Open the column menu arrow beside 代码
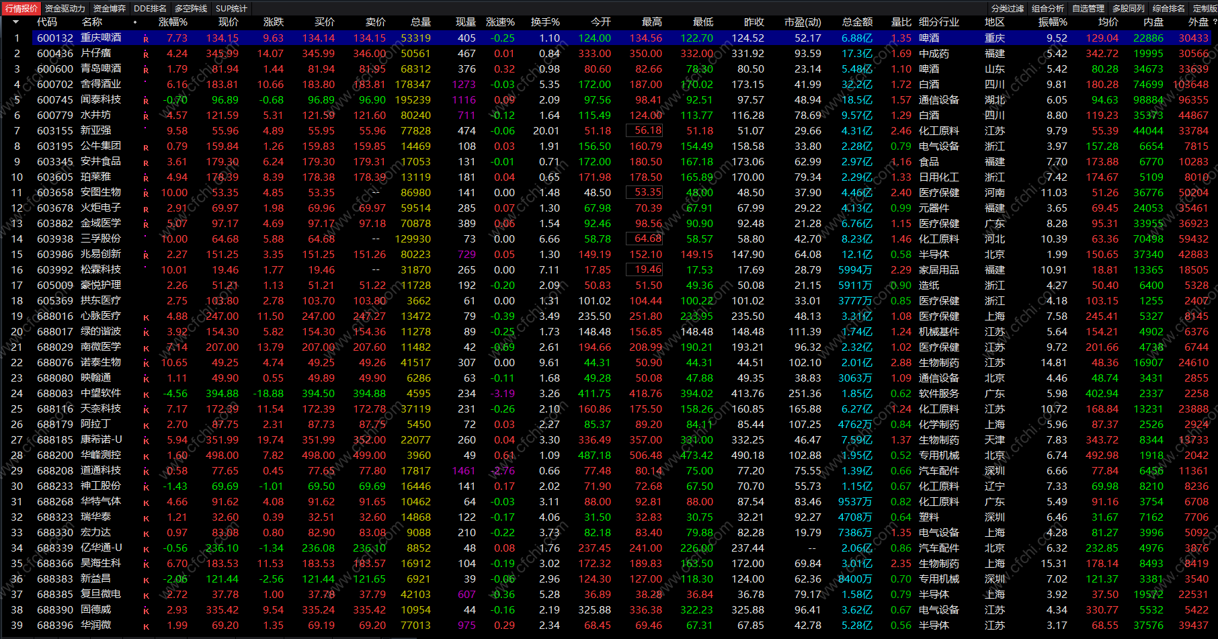 point(15,22)
